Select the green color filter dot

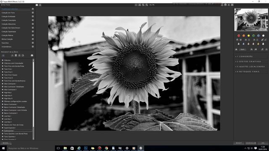pyautogui.click(x=253, y=36)
